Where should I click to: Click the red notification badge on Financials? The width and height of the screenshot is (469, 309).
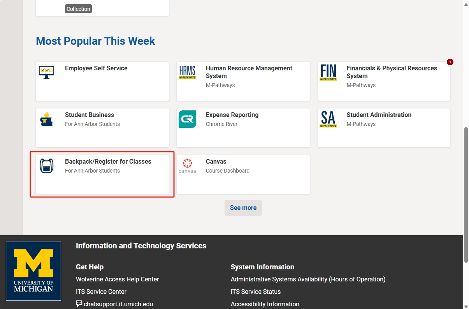pos(450,62)
